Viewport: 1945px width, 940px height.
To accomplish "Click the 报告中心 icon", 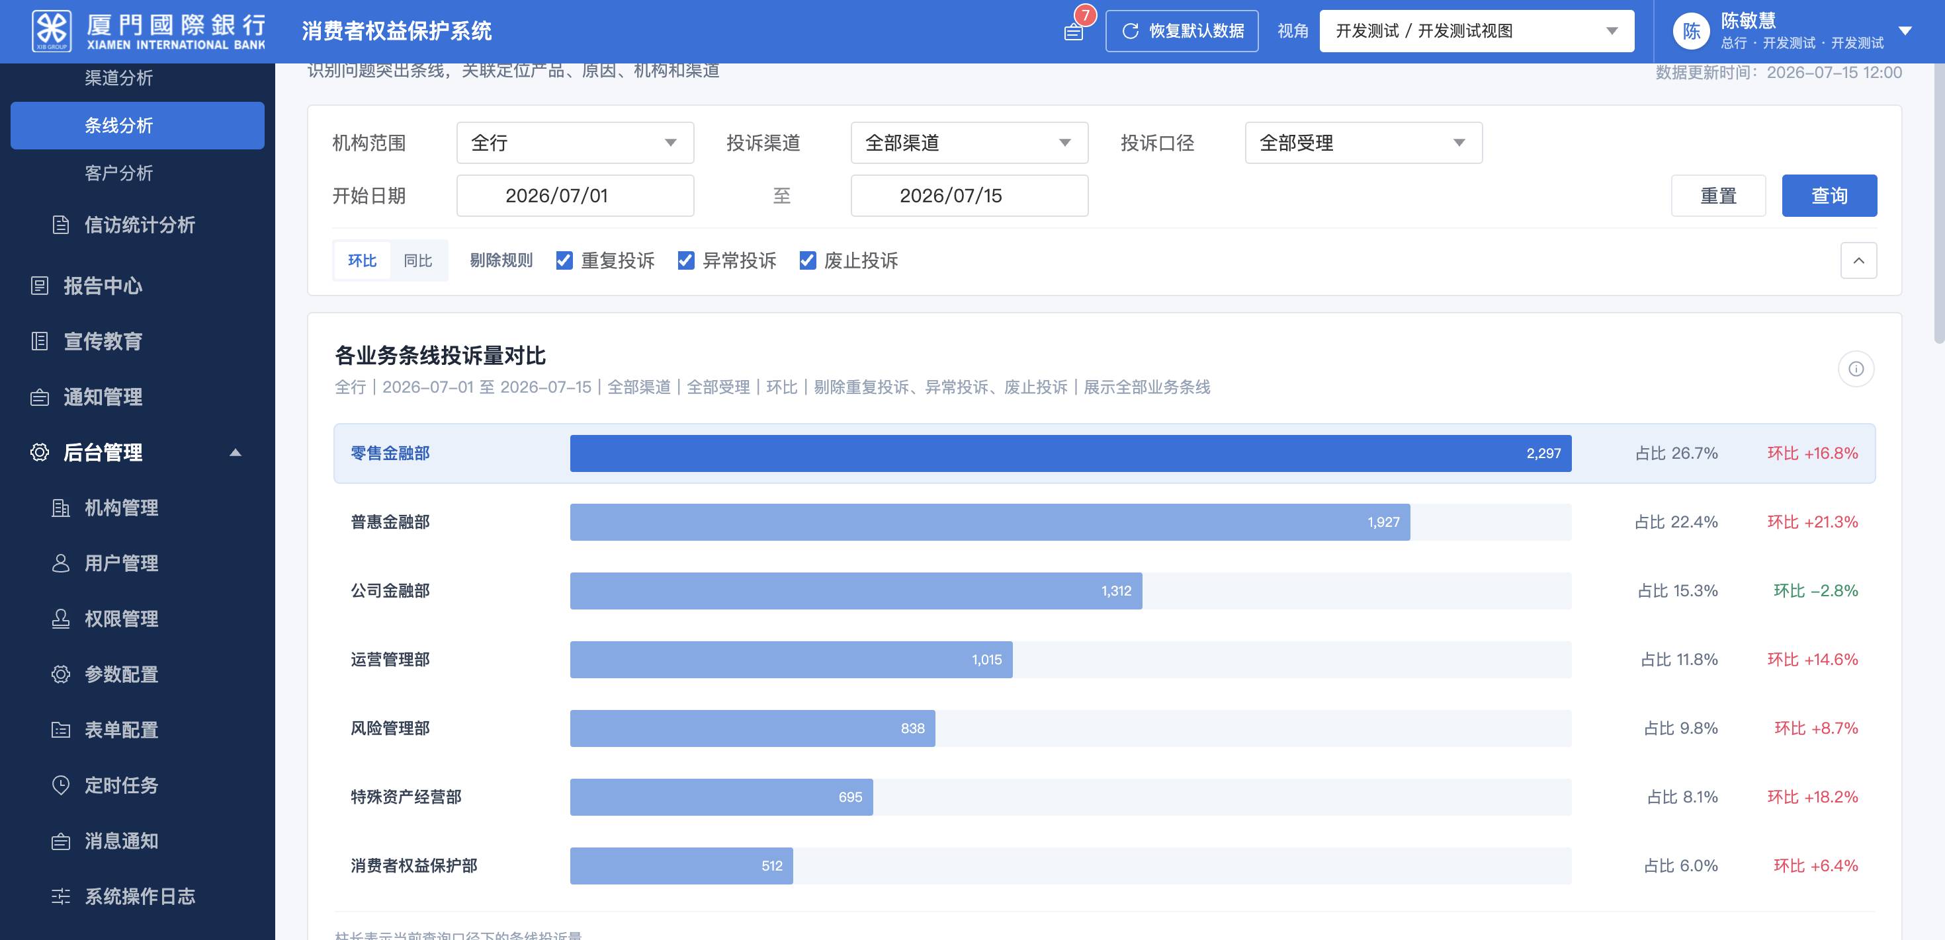I will (39, 286).
